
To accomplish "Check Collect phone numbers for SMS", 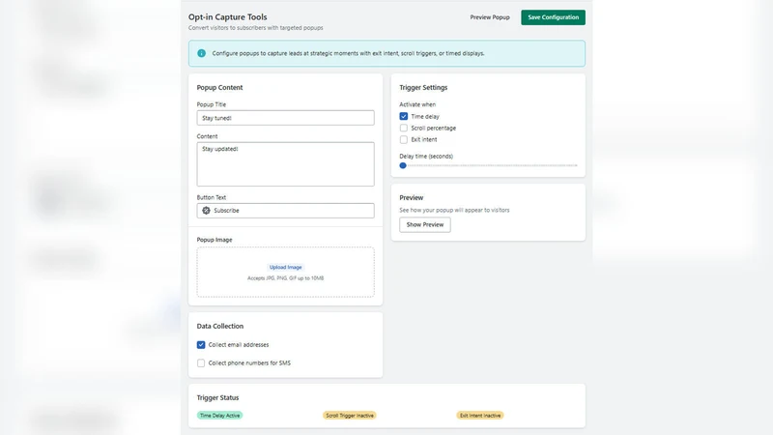I will tap(201, 363).
